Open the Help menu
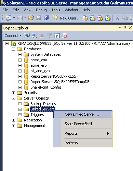 86,10
